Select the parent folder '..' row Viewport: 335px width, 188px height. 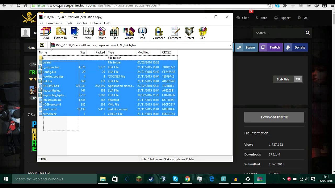pos(108,58)
